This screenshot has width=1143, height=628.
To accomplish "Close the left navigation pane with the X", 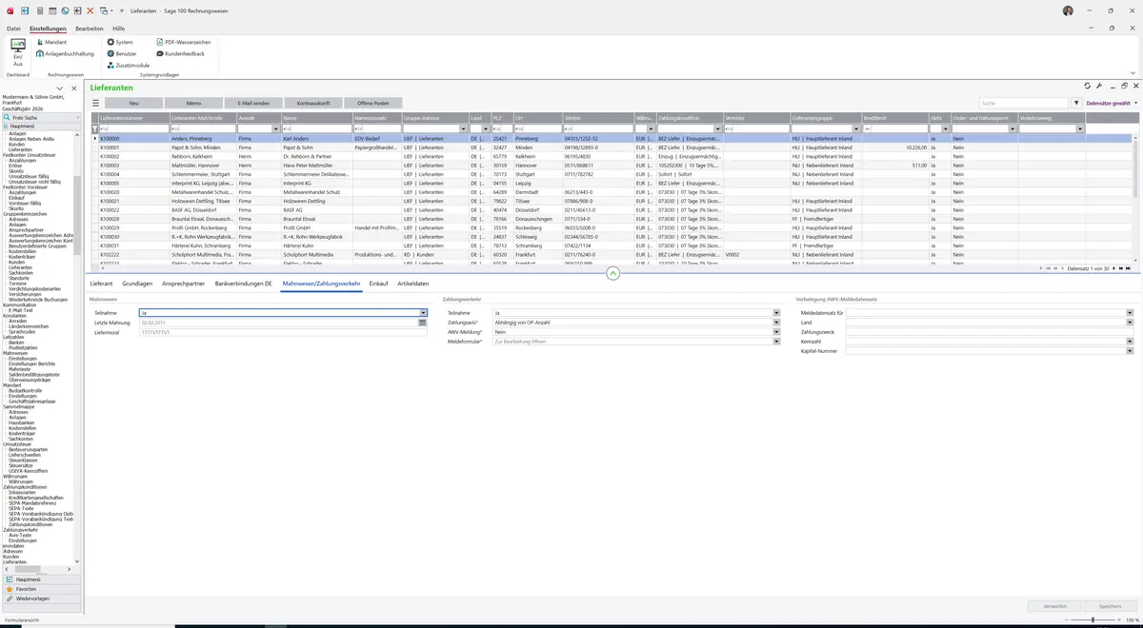I will 74,88.
